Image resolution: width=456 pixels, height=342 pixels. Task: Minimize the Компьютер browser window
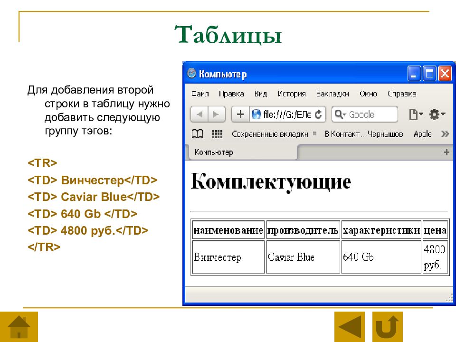(x=414, y=74)
